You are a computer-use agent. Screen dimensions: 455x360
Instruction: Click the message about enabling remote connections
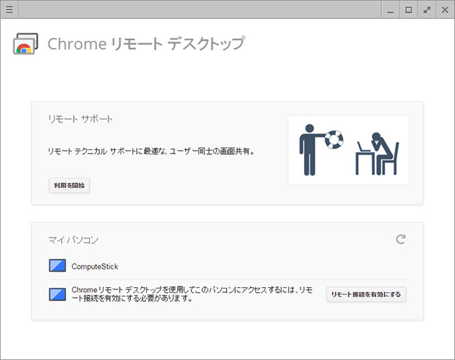192,294
